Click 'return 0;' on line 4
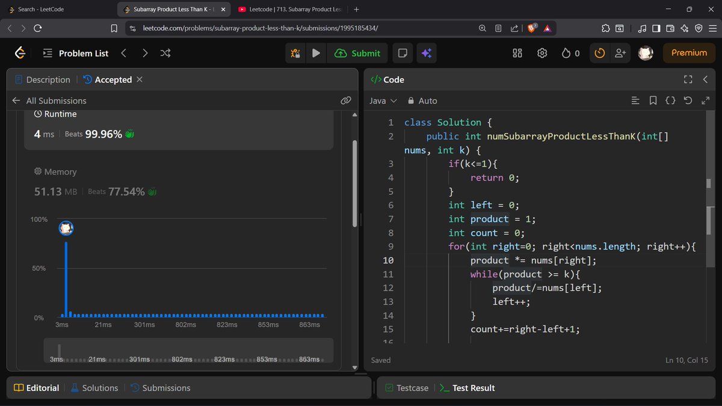Viewport: 722px width, 406px height. [495, 177]
